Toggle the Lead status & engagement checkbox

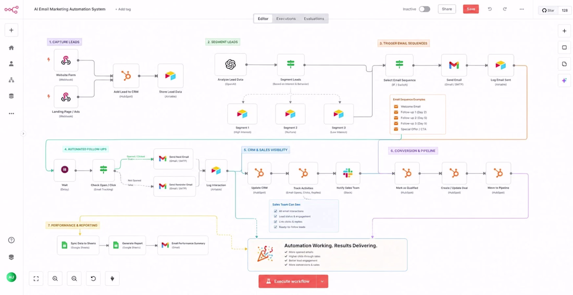276,216
